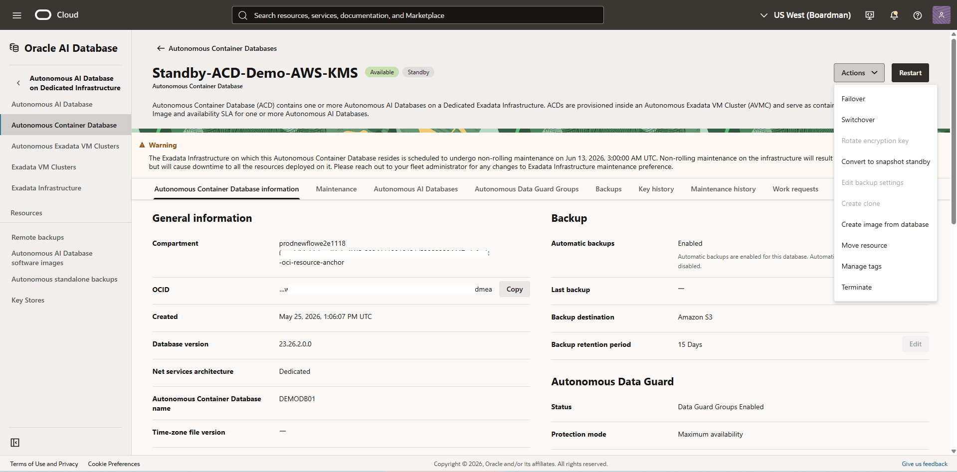Open the Backups tab
957x472 pixels.
tap(608, 189)
